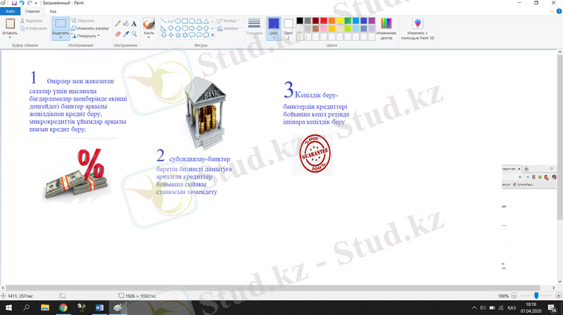Open Paint help question mark icon

(559, 11)
